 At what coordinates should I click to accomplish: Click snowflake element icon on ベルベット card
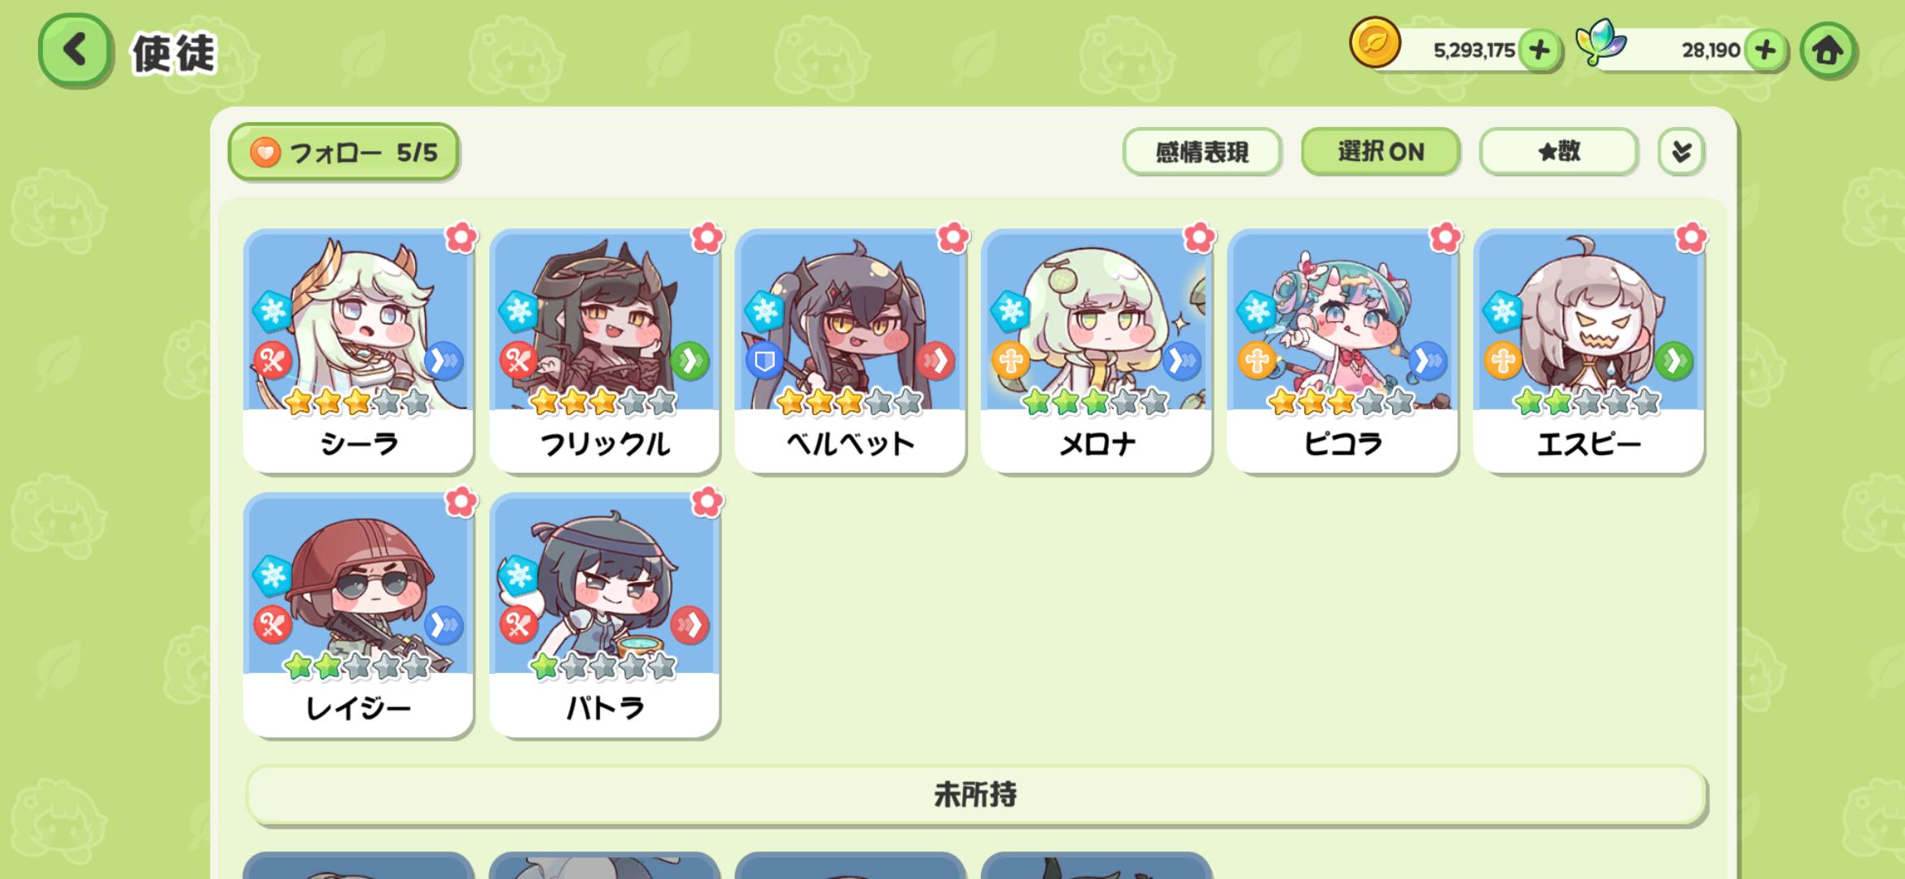pos(764,311)
